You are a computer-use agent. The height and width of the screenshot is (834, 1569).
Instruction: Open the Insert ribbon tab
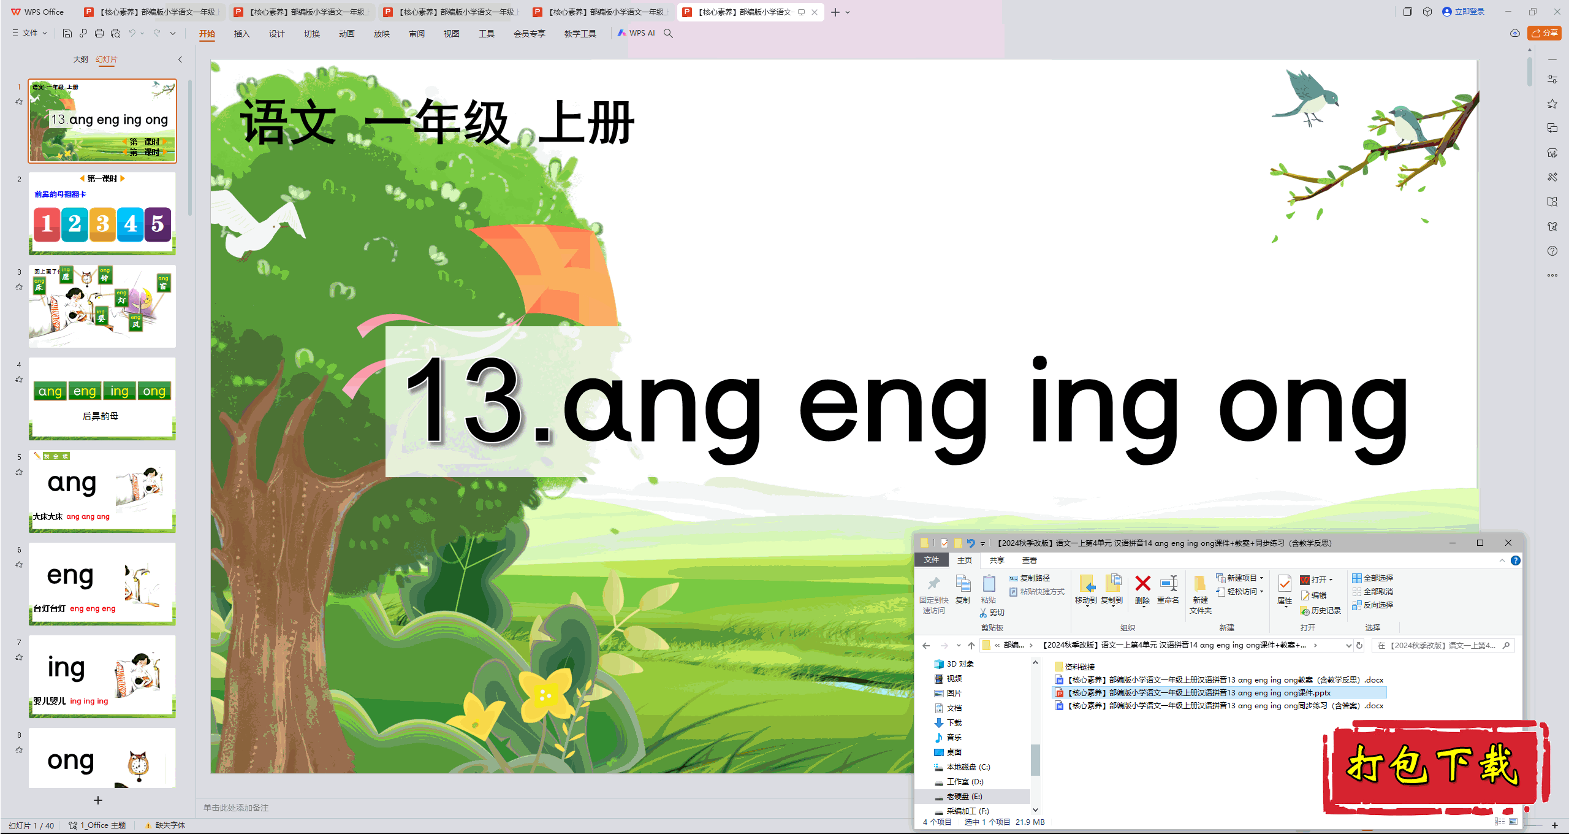click(241, 34)
